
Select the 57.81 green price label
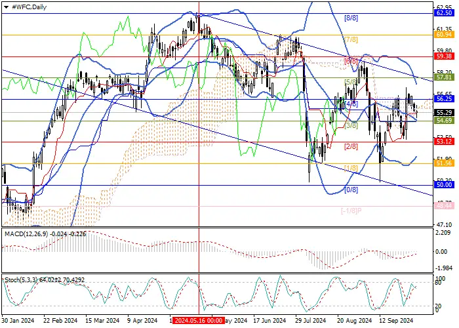(x=444, y=77)
